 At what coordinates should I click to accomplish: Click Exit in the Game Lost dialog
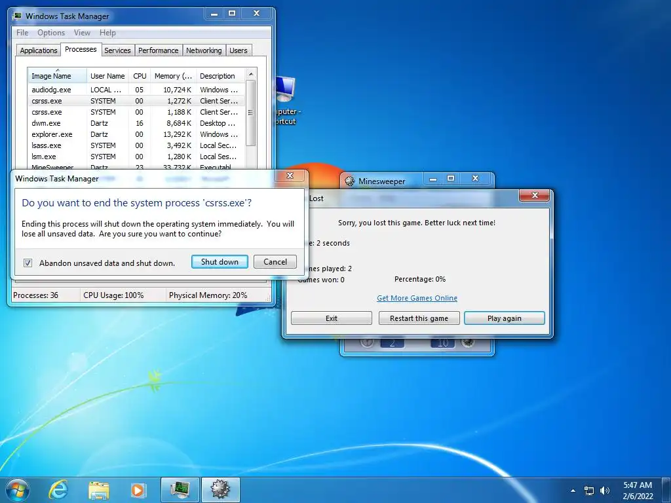click(331, 318)
